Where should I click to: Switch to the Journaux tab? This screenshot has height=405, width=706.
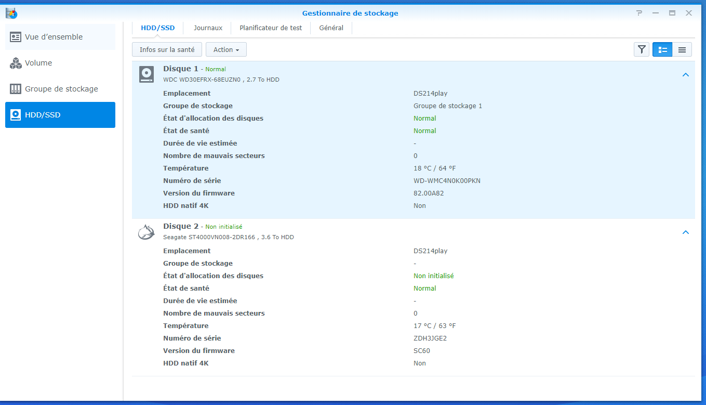(x=208, y=28)
